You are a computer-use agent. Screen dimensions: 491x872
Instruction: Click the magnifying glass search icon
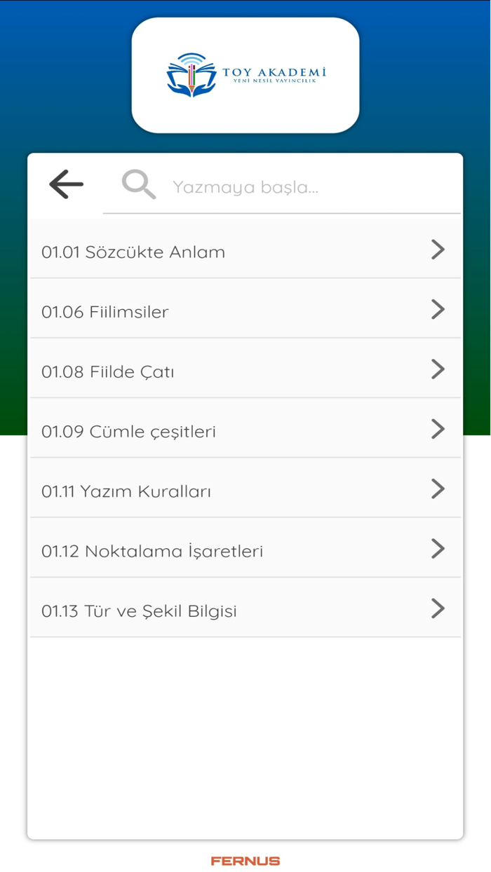pos(138,184)
